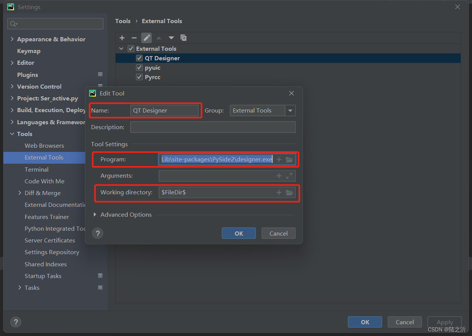The width and height of the screenshot is (472, 336).
Task: Open the Plugins settings page
Action: [x=28, y=75]
